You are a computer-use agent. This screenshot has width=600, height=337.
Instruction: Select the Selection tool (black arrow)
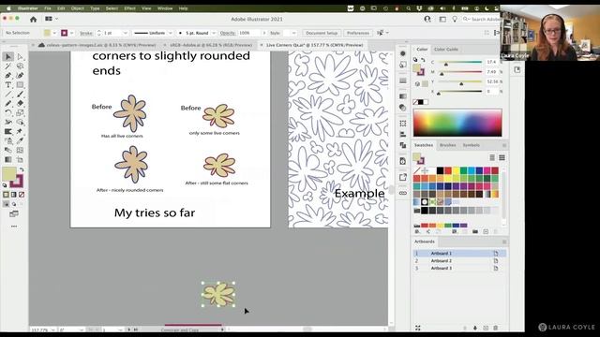(x=8, y=57)
